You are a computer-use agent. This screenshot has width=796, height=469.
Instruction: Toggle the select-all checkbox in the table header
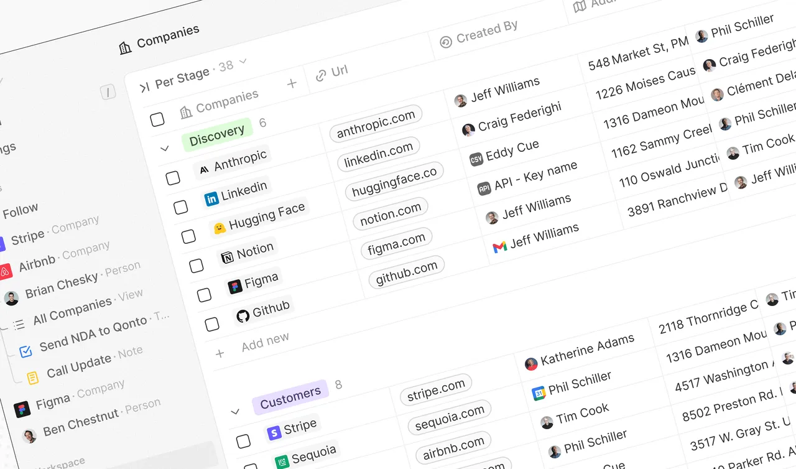[157, 119]
